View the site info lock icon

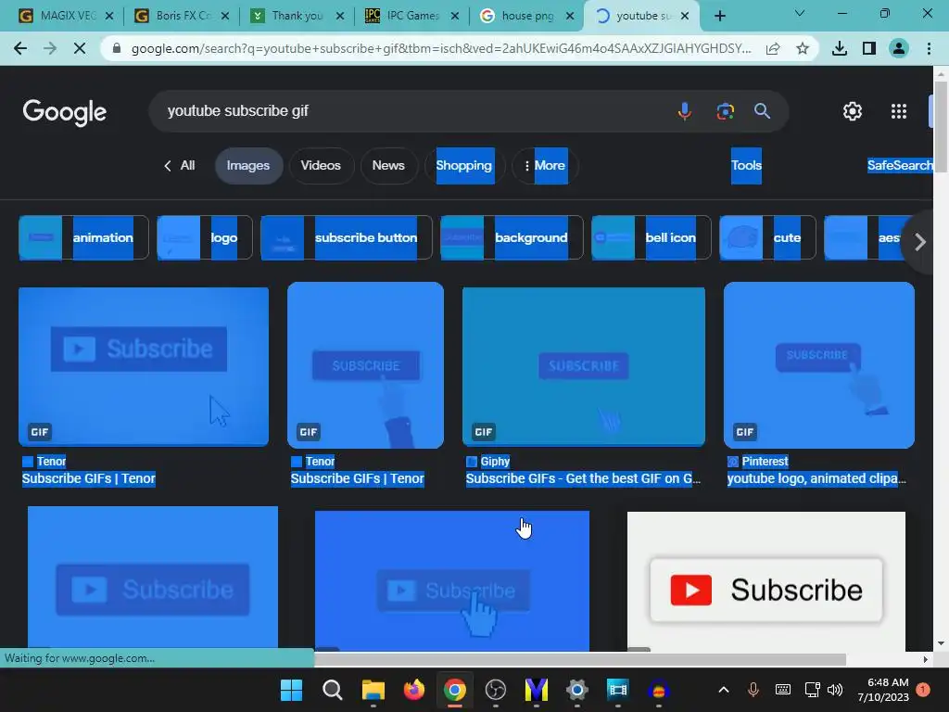click(x=117, y=48)
